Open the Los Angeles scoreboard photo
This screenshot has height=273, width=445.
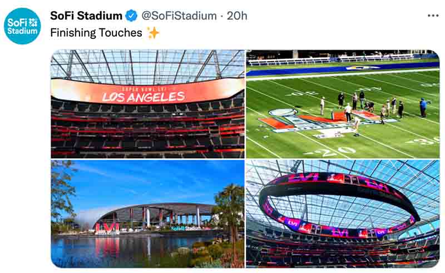tap(147, 104)
